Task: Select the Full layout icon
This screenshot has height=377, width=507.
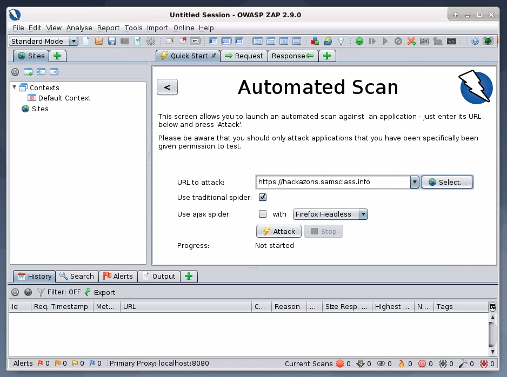Action: [239, 41]
